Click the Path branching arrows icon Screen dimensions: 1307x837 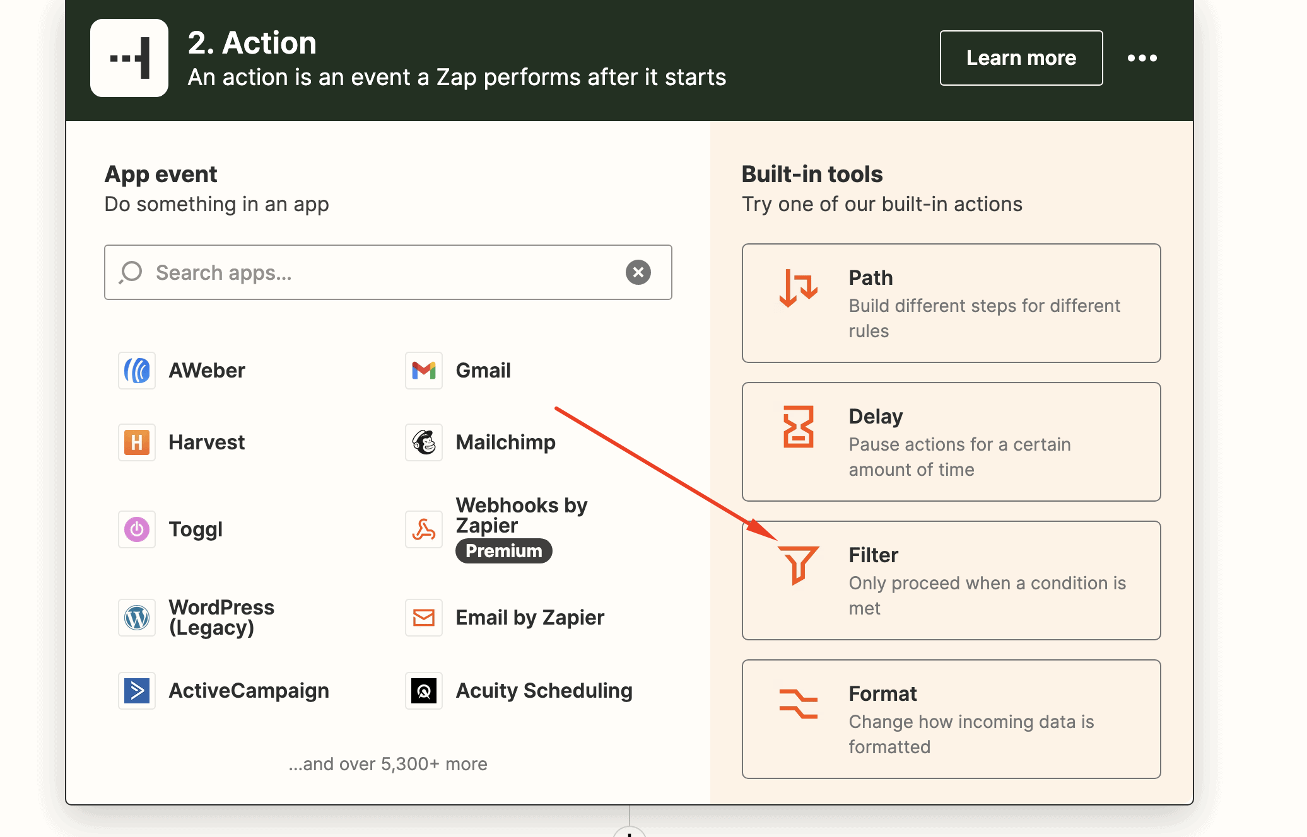tap(799, 288)
